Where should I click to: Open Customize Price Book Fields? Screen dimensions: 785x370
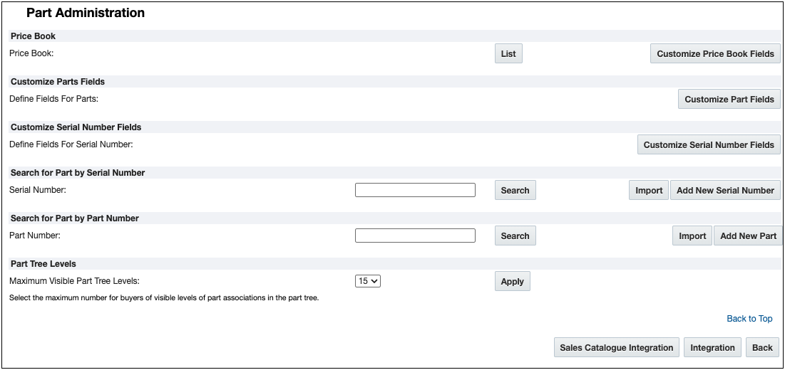point(715,53)
